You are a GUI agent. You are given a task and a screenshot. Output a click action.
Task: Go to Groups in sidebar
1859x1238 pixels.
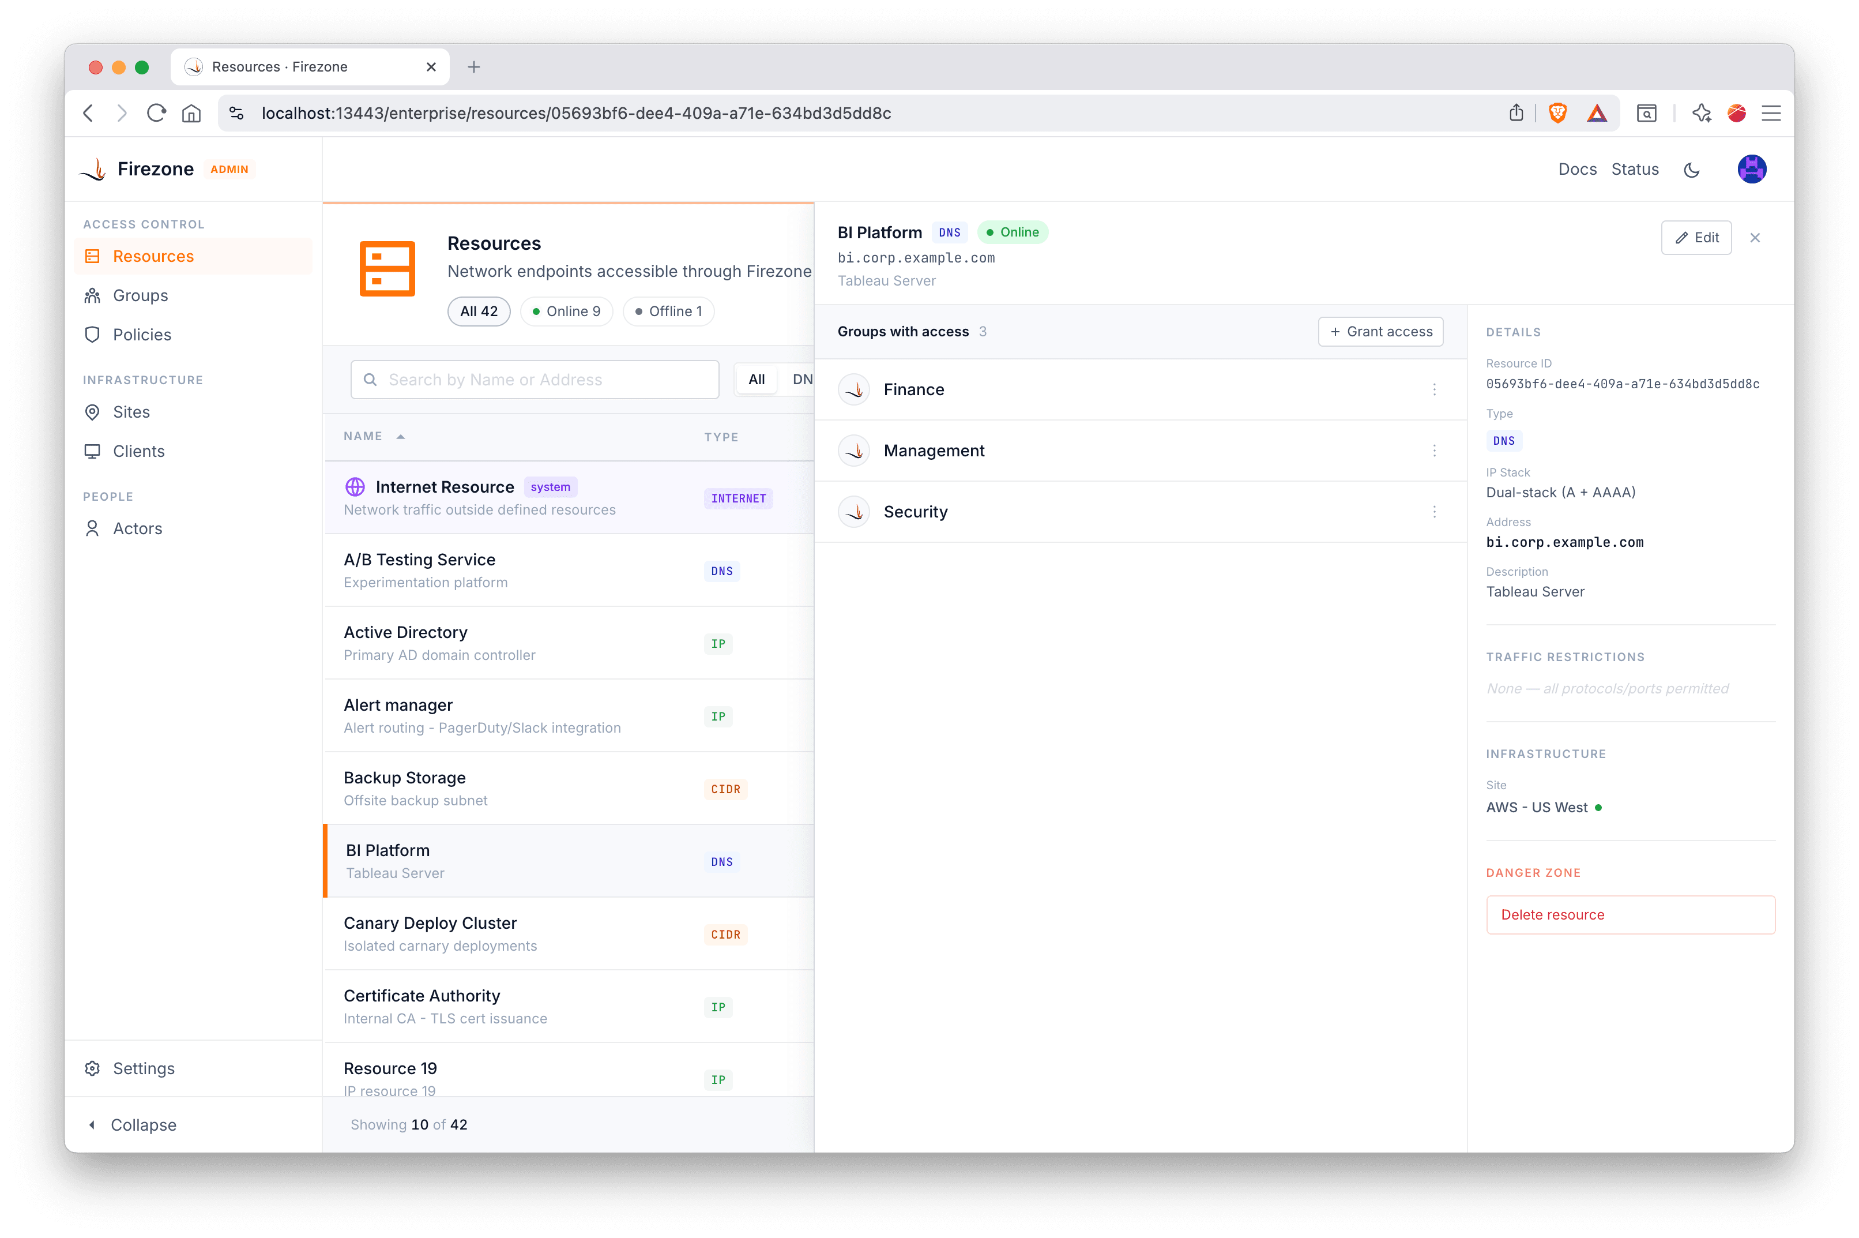tap(140, 295)
